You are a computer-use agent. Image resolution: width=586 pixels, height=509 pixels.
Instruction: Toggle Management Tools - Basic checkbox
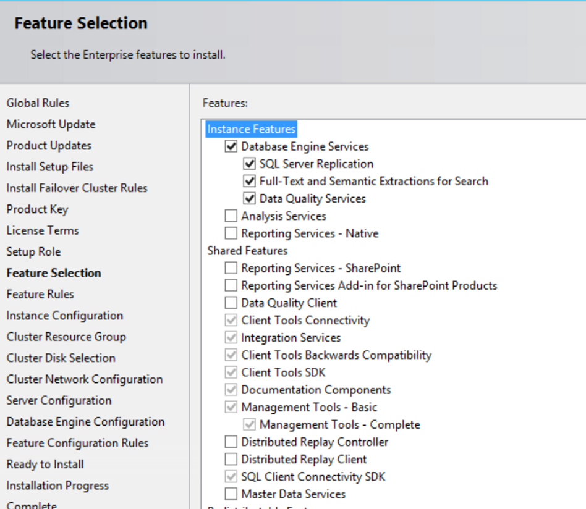coord(231,407)
